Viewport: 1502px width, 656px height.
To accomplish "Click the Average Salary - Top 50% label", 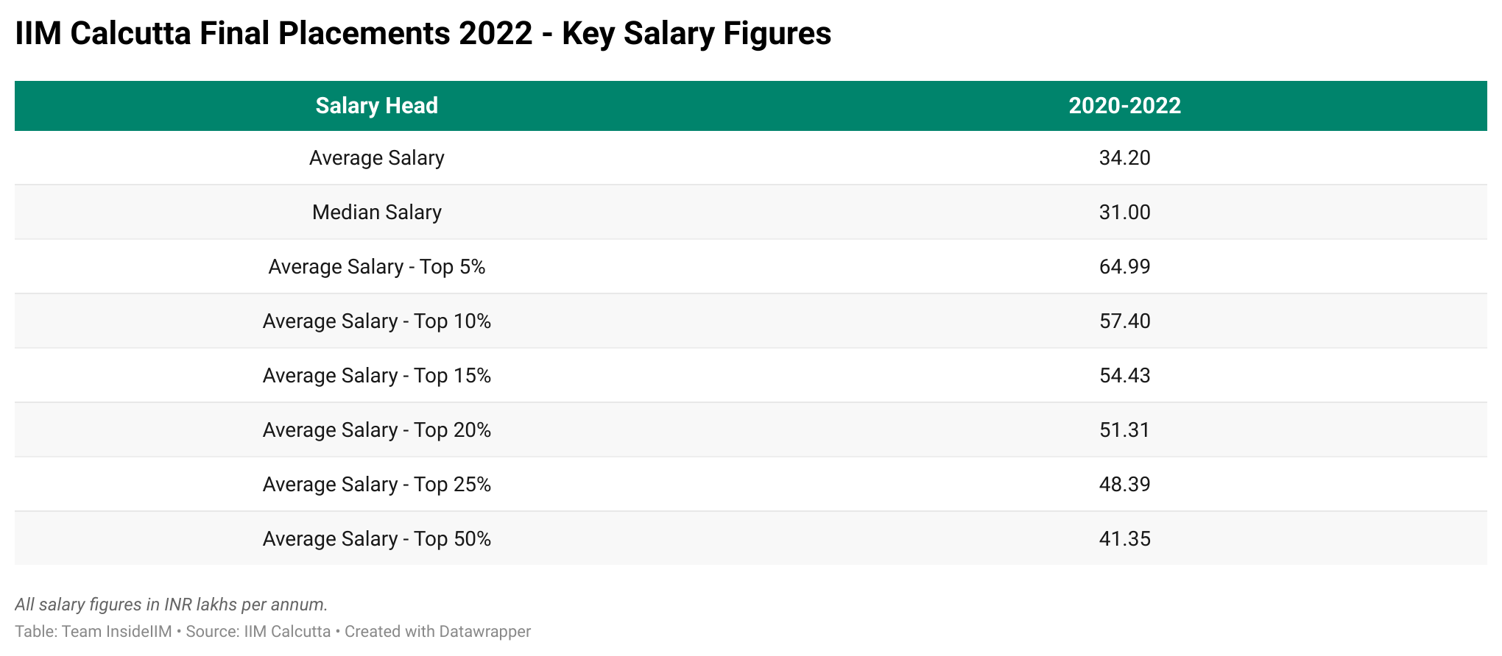I will click(x=376, y=539).
